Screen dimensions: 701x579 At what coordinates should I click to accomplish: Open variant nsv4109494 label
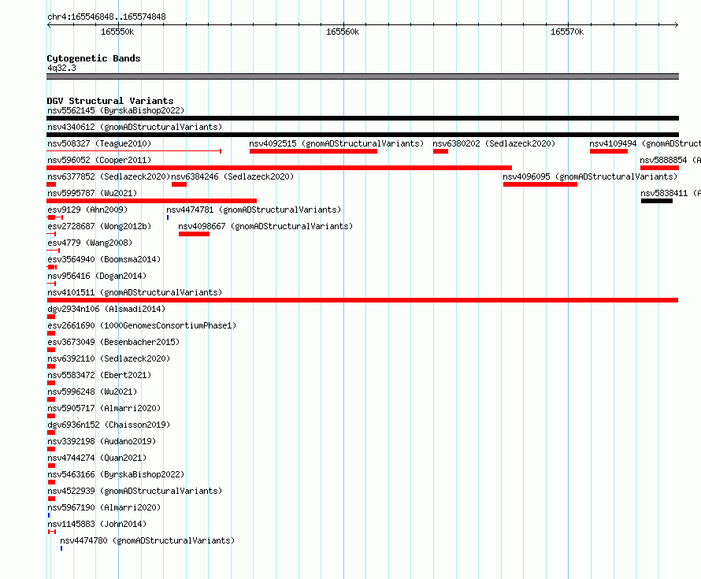(644, 143)
